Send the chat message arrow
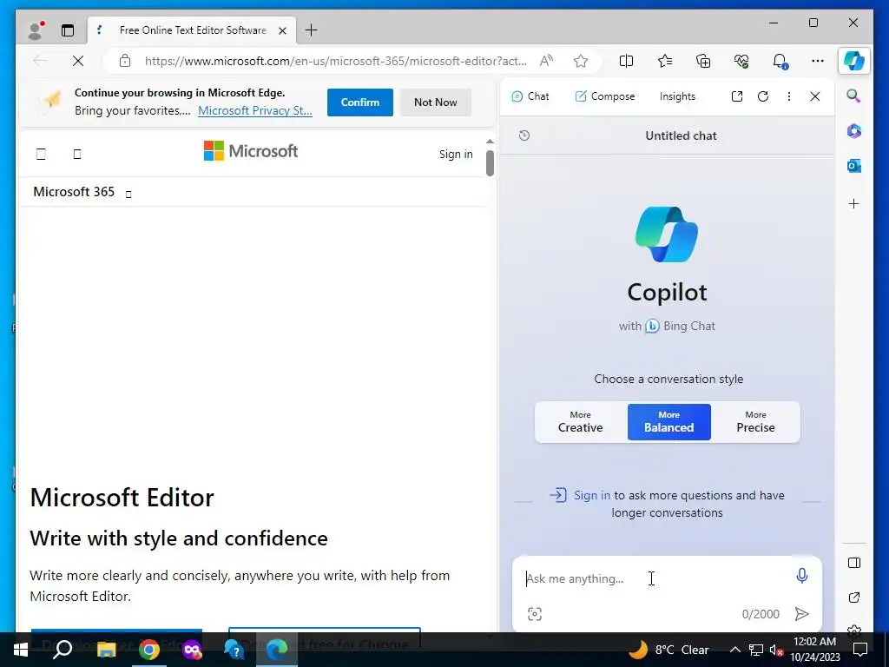889x667 pixels. click(x=801, y=614)
